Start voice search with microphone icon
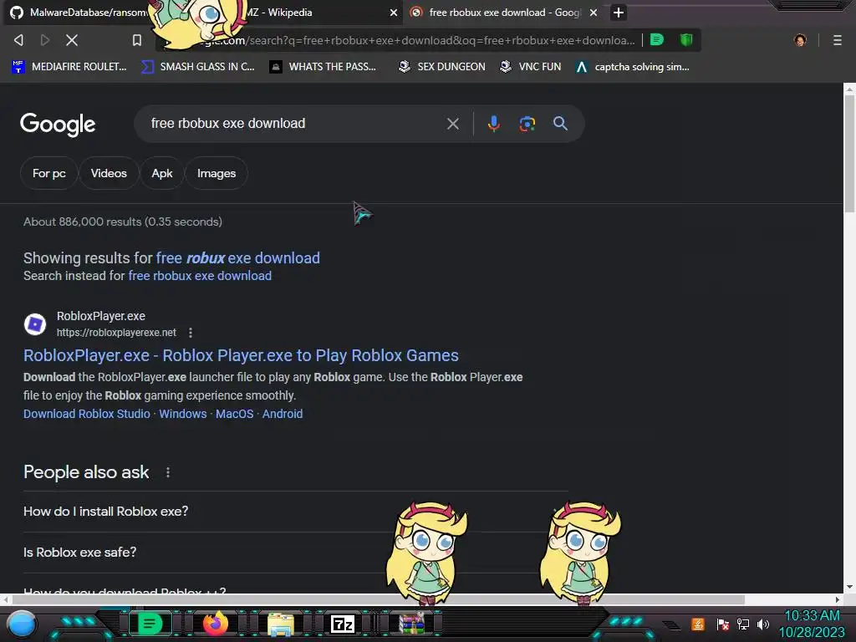This screenshot has height=642, width=856. tap(493, 124)
